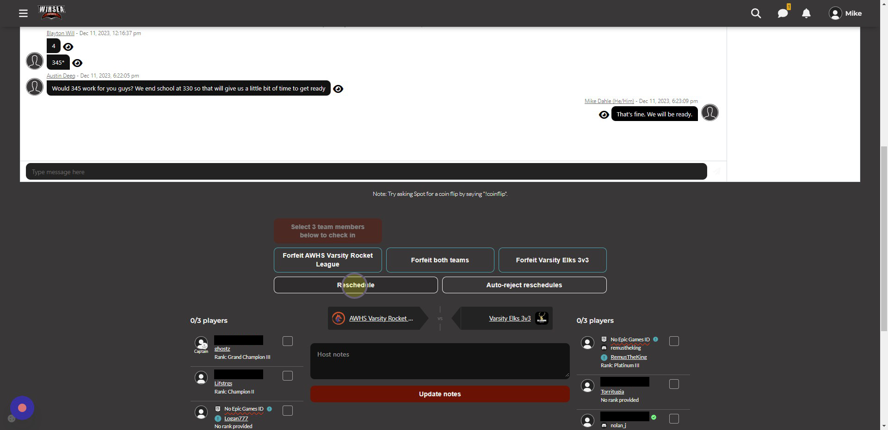Viewport: 888px width, 430px height.
Task: Click nolan_j player avatar
Action: coord(587,420)
